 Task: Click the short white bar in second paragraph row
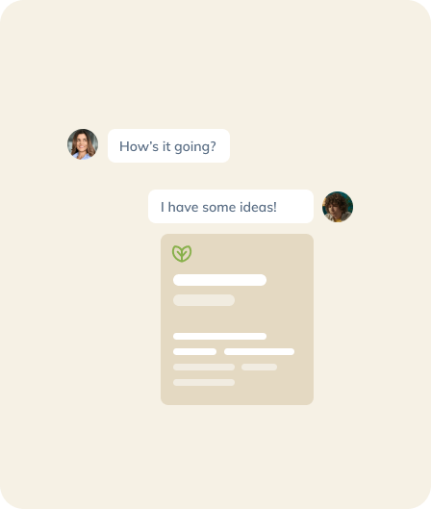pyautogui.click(x=194, y=351)
